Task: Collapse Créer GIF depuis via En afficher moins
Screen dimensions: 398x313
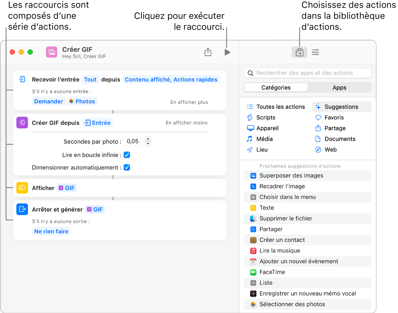Action: (x=186, y=122)
